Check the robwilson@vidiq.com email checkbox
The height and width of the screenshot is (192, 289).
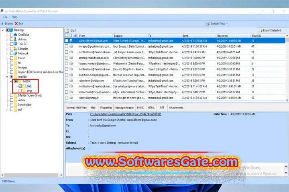[67, 80]
